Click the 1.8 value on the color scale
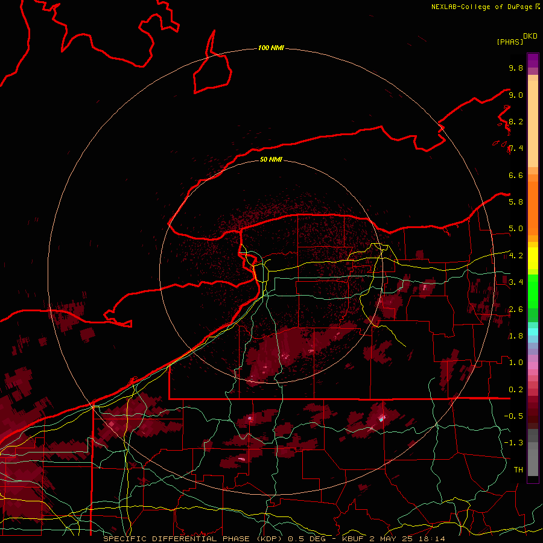This screenshot has height=543, width=543. click(x=516, y=336)
